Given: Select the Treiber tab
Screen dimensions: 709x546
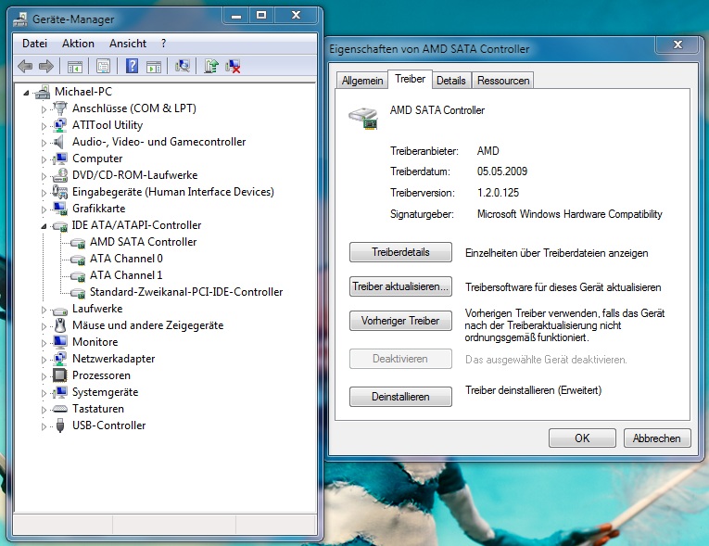Looking at the screenshot, I should tap(411, 79).
